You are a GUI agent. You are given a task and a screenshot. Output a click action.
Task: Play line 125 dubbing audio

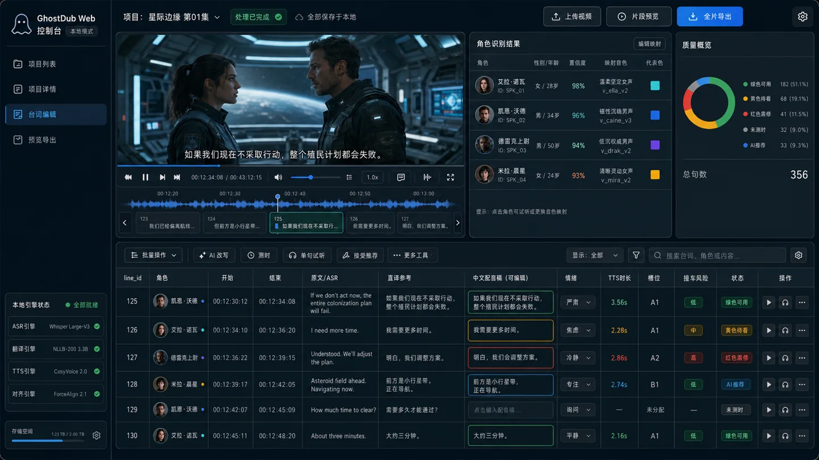tap(768, 303)
